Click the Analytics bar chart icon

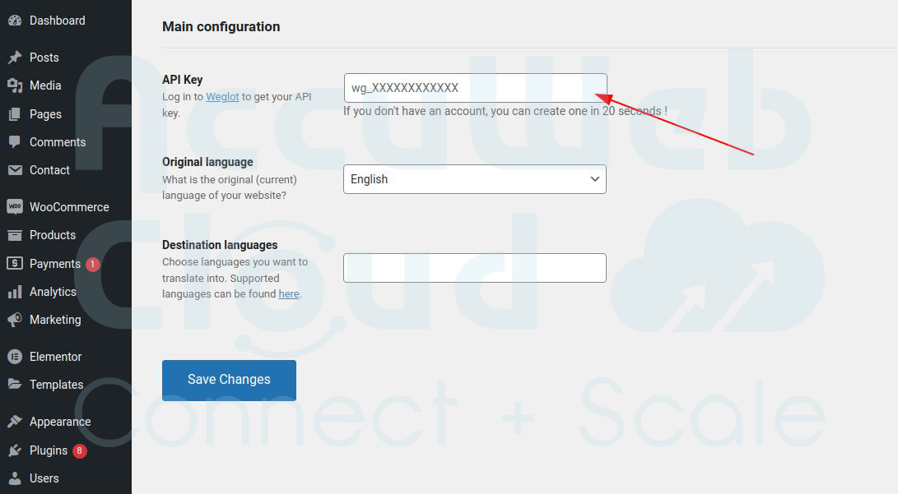pos(15,292)
